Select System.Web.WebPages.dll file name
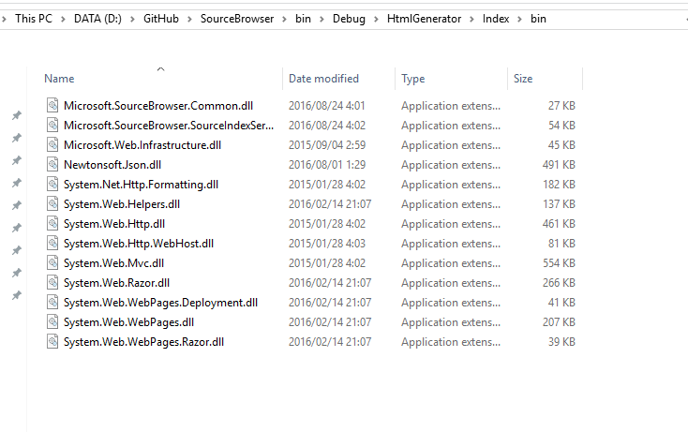 [x=128, y=322]
